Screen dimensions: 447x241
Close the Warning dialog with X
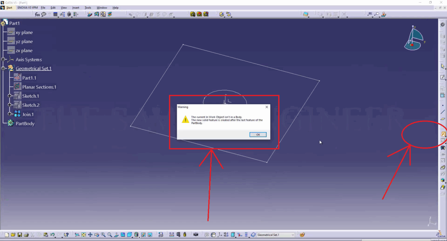pyautogui.click(x=267, y=107)
